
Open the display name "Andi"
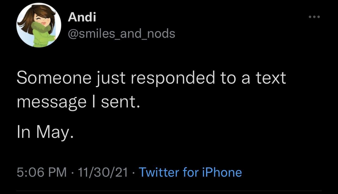tap(82, 17)
